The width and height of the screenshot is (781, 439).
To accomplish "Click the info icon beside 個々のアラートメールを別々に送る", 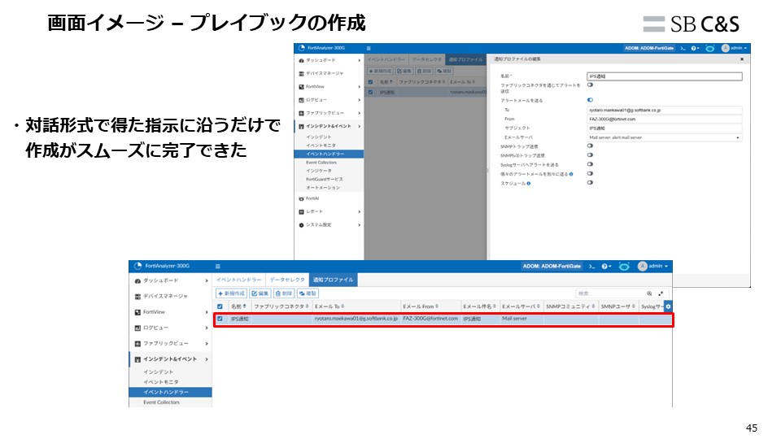I will click(571, 173).
